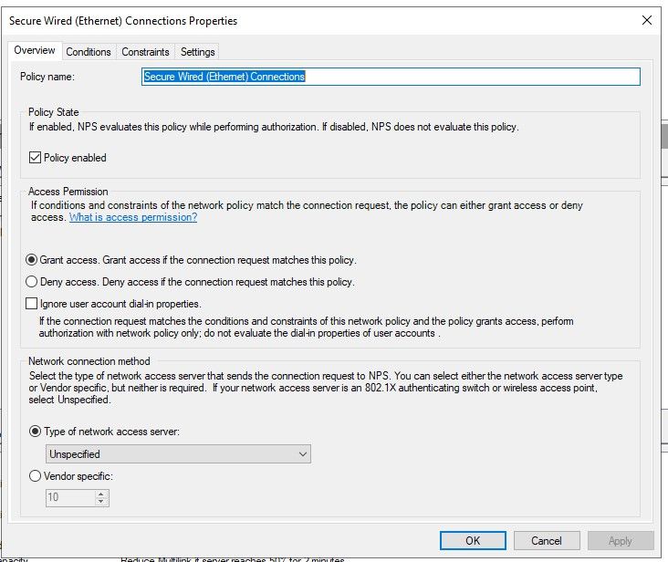Click the Policy name input field
This screenshot has width=668, height=562.
click(391, 77)
